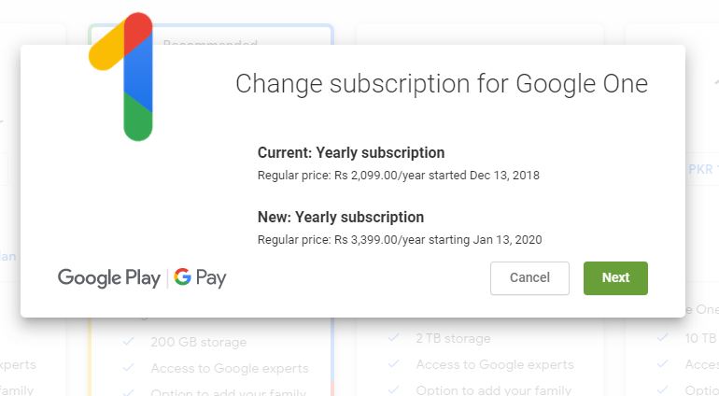Select the Current: Yearly subscription heading
Screen dimensions: 719x396
(x=351, y=152)
